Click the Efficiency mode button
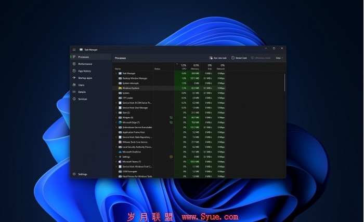The height and width of the screenshot is (222, 364). pyautogui.click(x=261, y=58)
